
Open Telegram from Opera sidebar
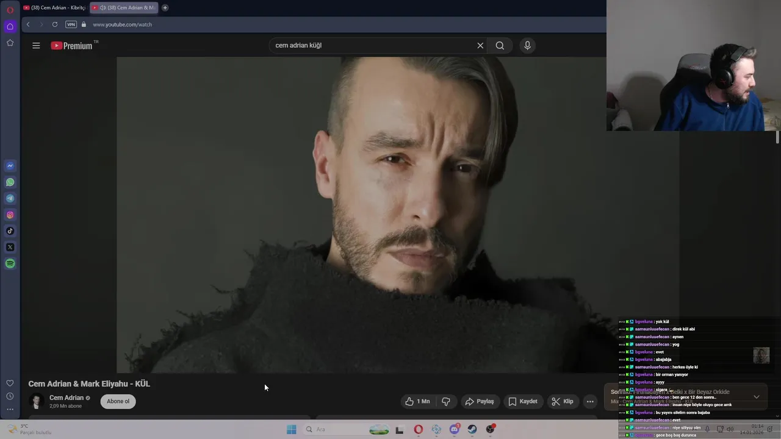10,198
